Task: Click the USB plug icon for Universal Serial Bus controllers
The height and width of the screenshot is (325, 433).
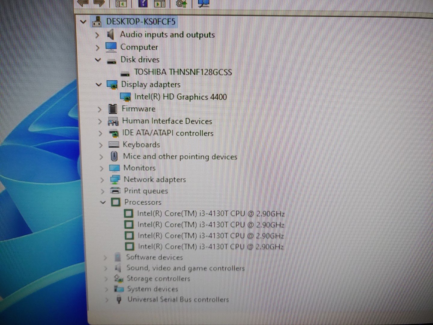Action: click(119, 299)
